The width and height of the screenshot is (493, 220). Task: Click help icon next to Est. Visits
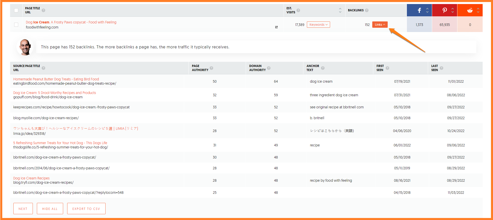click(x=298, y=10)
